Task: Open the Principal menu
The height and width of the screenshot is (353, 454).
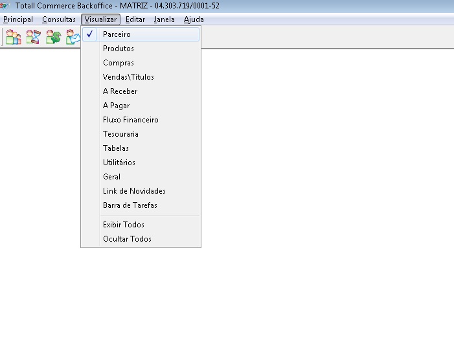Action: click(18, 19)
